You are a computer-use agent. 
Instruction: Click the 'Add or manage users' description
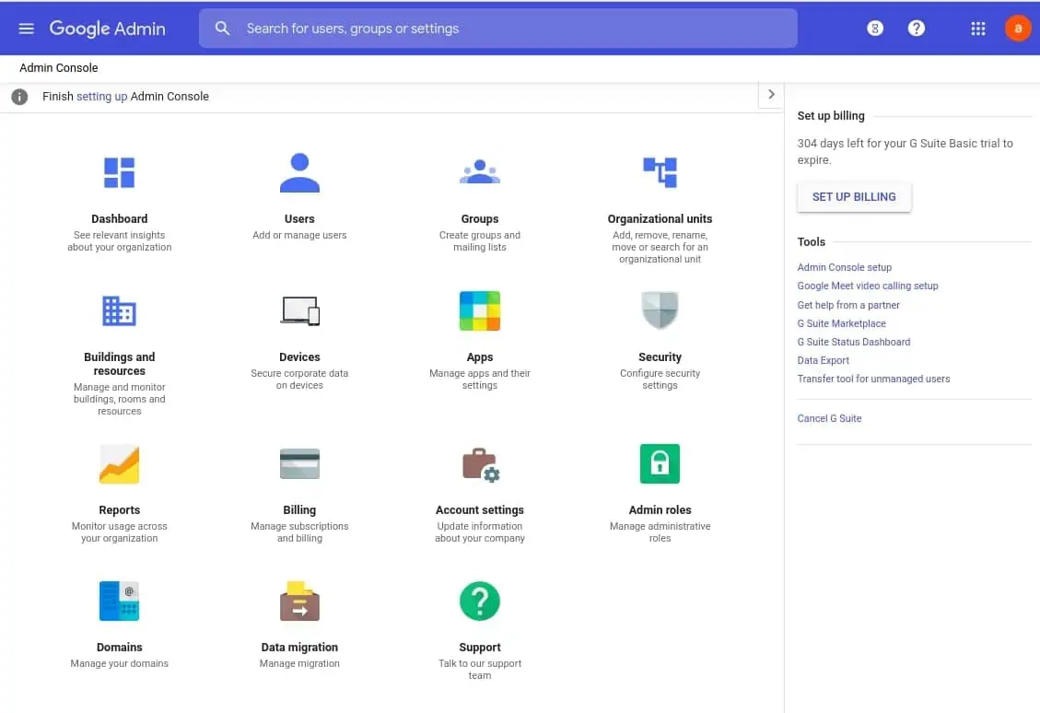(x=299, y=236)
